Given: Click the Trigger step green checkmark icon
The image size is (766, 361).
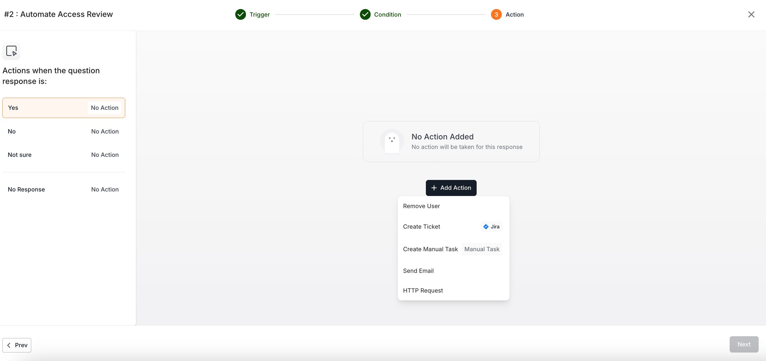Looking at the screenshot, I should pyautogui.click(x=240, y=14).
